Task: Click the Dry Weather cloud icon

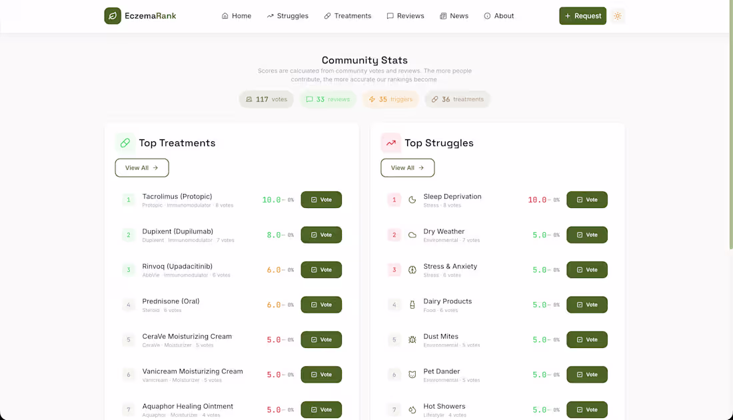Action: click(x=412, y=235)
